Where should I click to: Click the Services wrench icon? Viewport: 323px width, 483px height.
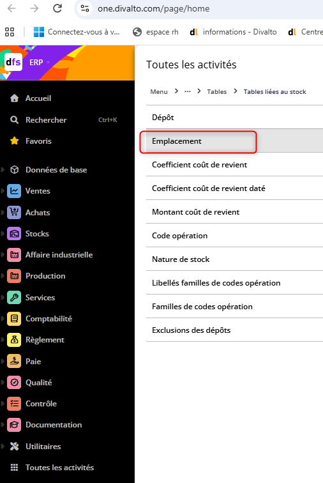(14, 298)
